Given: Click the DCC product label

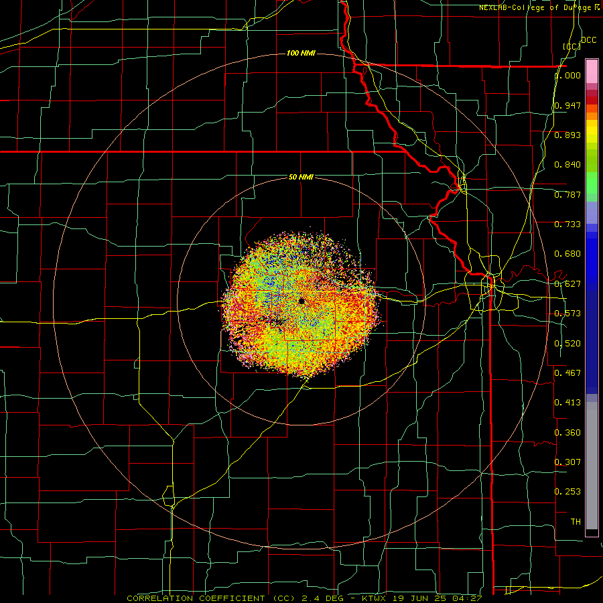Looking at the screenshot, I should pos(588,40).
